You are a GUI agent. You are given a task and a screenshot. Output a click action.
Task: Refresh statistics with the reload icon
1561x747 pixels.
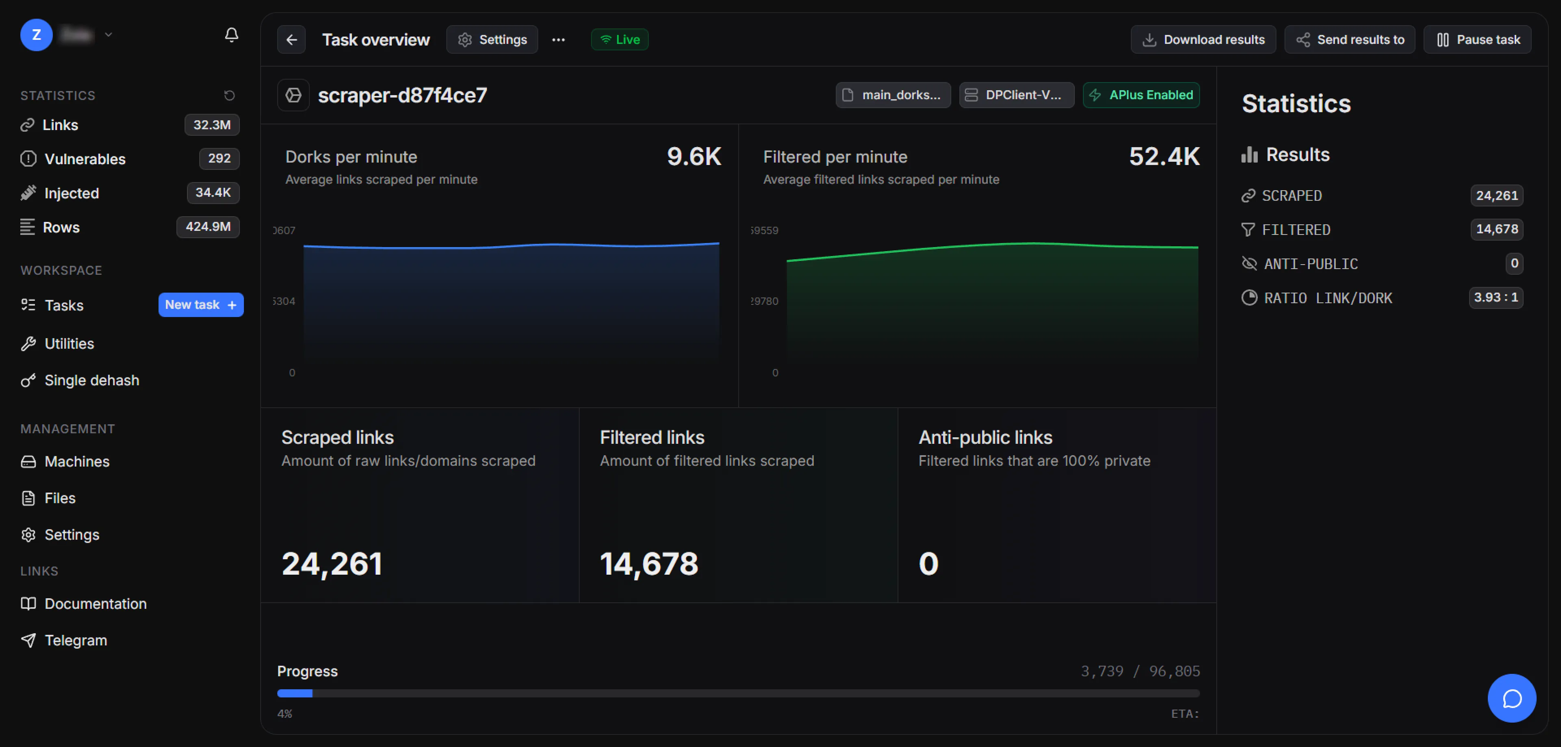click(x=229, y=95)
